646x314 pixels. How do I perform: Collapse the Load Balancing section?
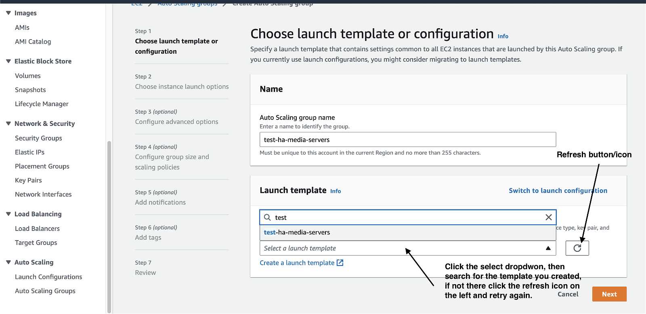click(8, 214)
